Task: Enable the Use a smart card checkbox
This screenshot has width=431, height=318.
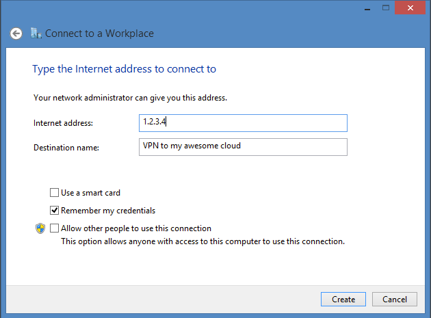Action: (55, 193)
